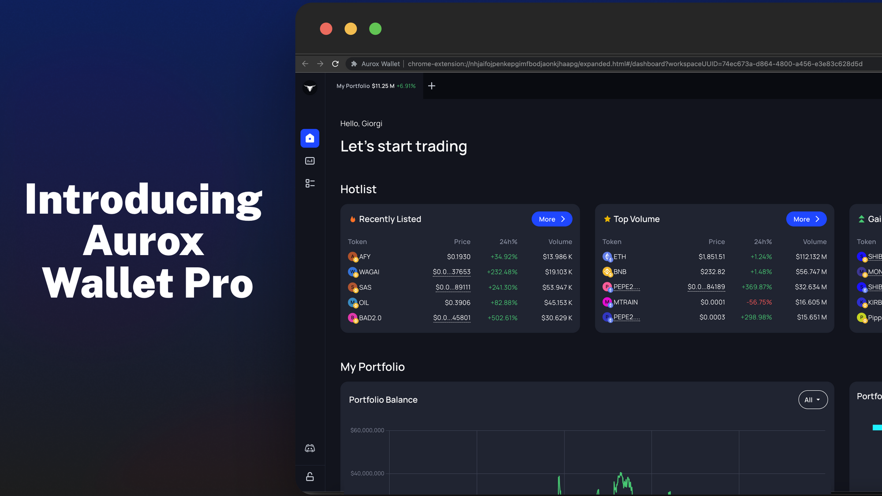
Task: Toggle the portfolio workspace selector
Action: pos(376,85)
